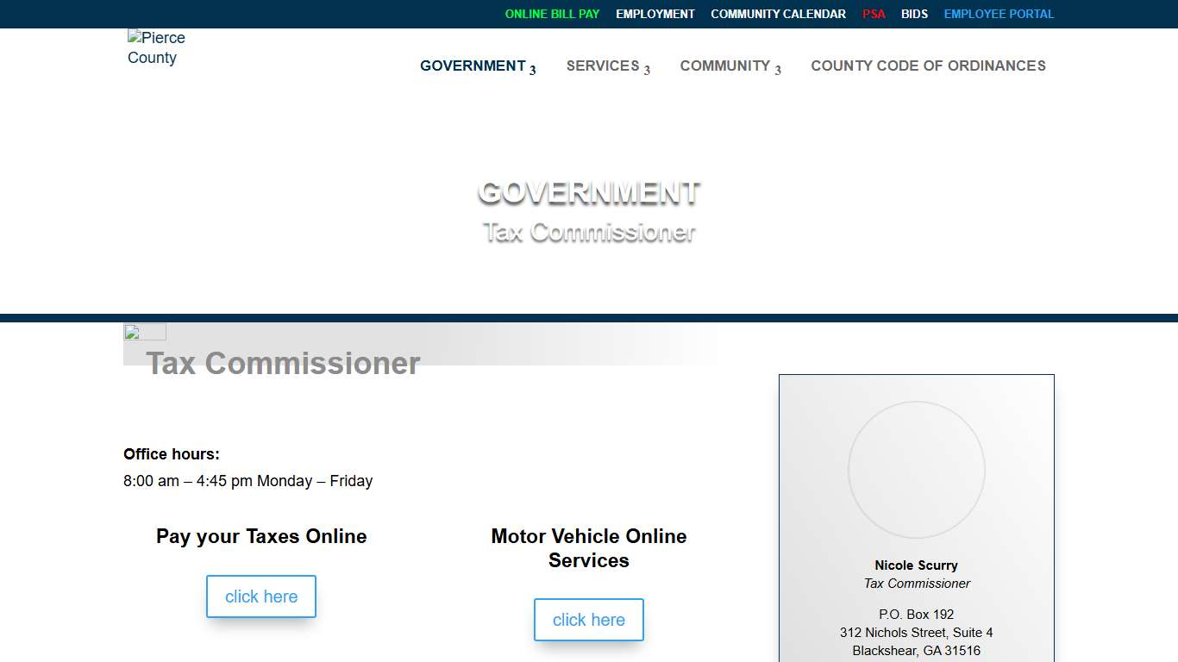Go to Online Bill Pay
The image size is (1178, 662).
[x=552, y=14]
